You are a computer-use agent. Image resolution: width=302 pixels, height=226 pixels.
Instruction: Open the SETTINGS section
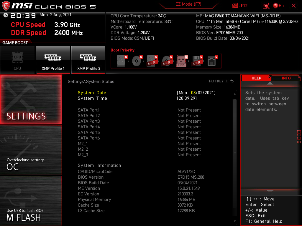tap(31, 99)
